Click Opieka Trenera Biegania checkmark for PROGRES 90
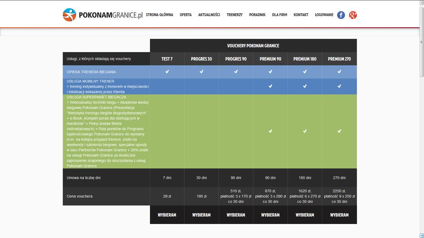This screenshot has height=238, width=424. pyautogui.click(x=236, y=71)
